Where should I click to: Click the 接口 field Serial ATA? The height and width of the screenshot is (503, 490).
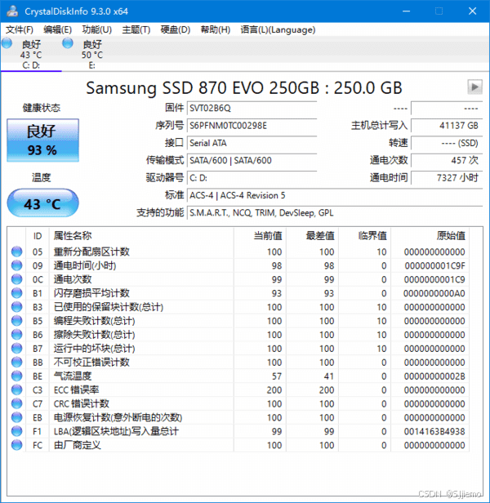click(x=252, y=143)
